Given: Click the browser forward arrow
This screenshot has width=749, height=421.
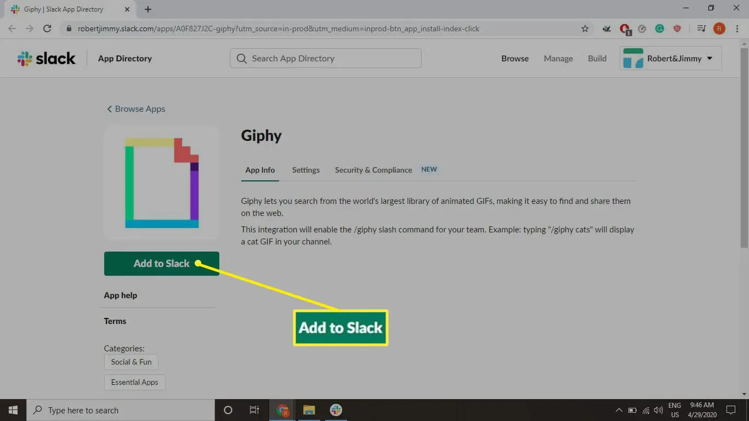Looking at the screenshot, I should [x=30, y=29].
